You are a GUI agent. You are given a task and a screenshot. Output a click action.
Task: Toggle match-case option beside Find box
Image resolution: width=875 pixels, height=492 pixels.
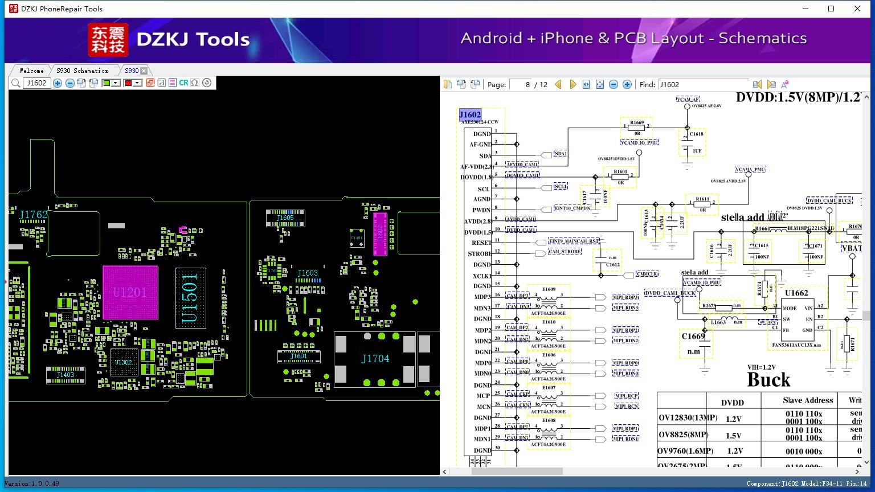click(784, 84)
